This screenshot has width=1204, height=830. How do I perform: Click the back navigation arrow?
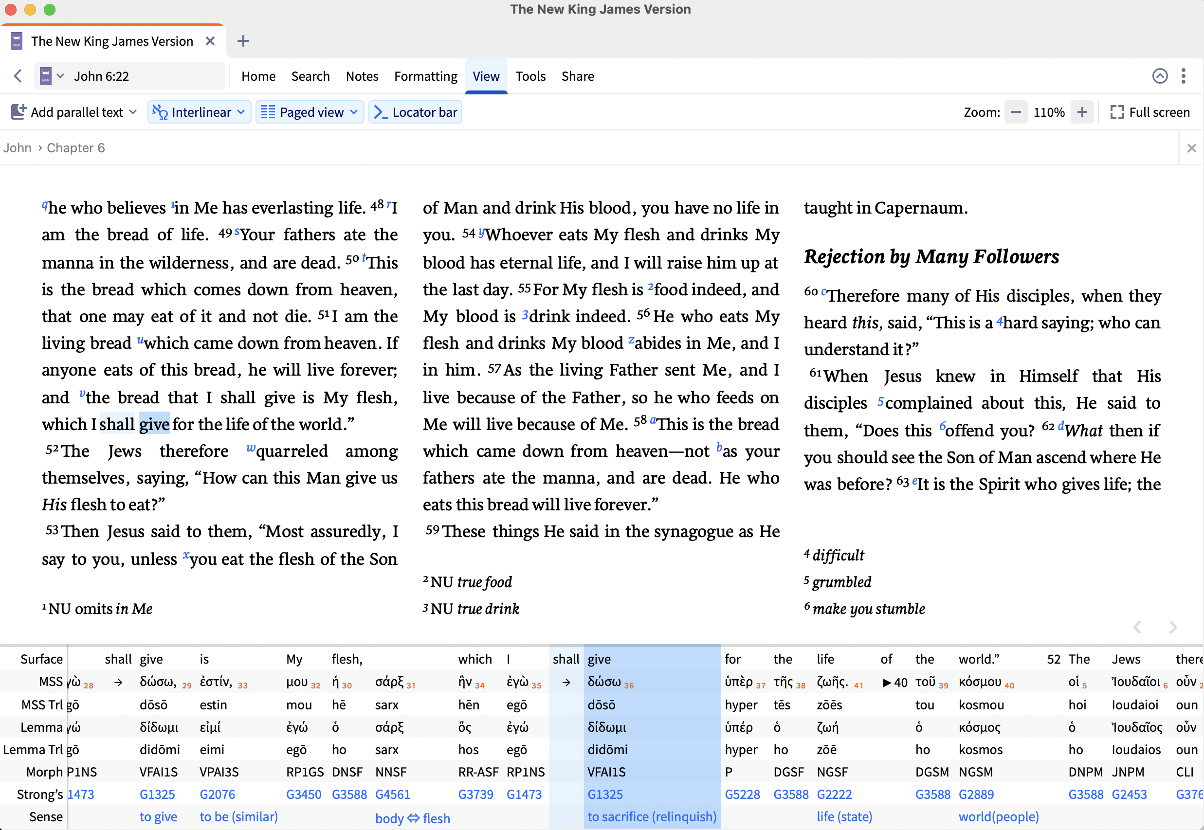click(x=18, y=76)
